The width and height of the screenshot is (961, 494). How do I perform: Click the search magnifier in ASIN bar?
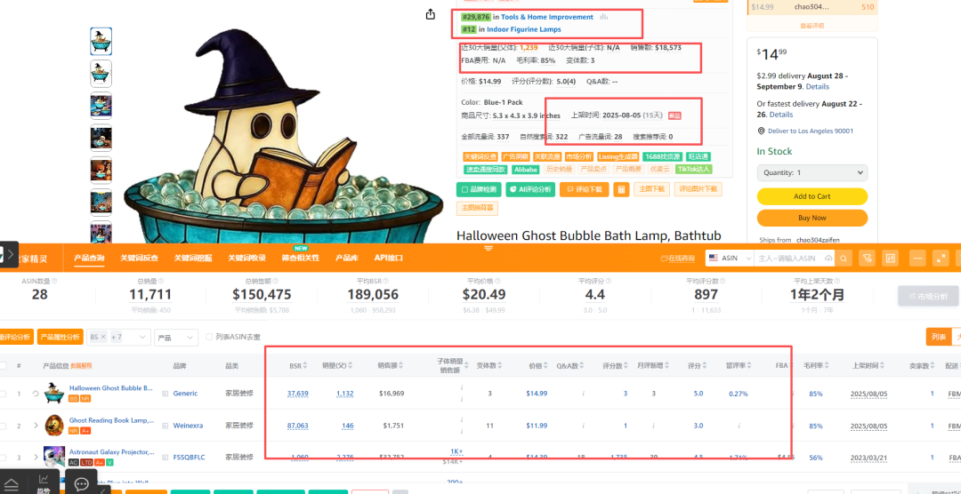pyautogui.click(x=844, y=259)
